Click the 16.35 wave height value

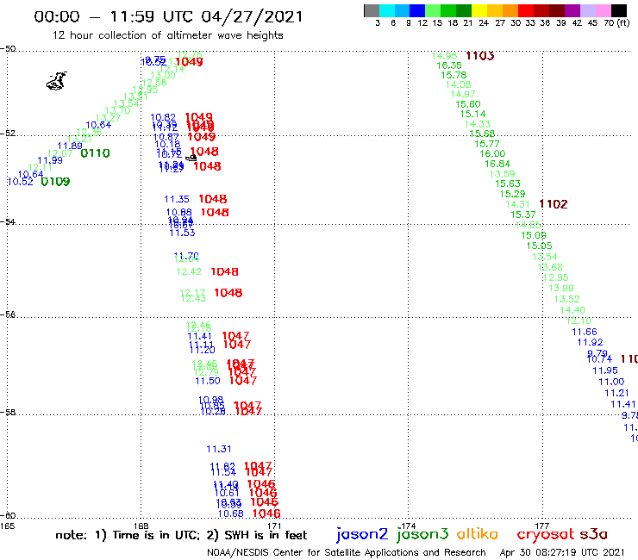click(x=449, y=65)
